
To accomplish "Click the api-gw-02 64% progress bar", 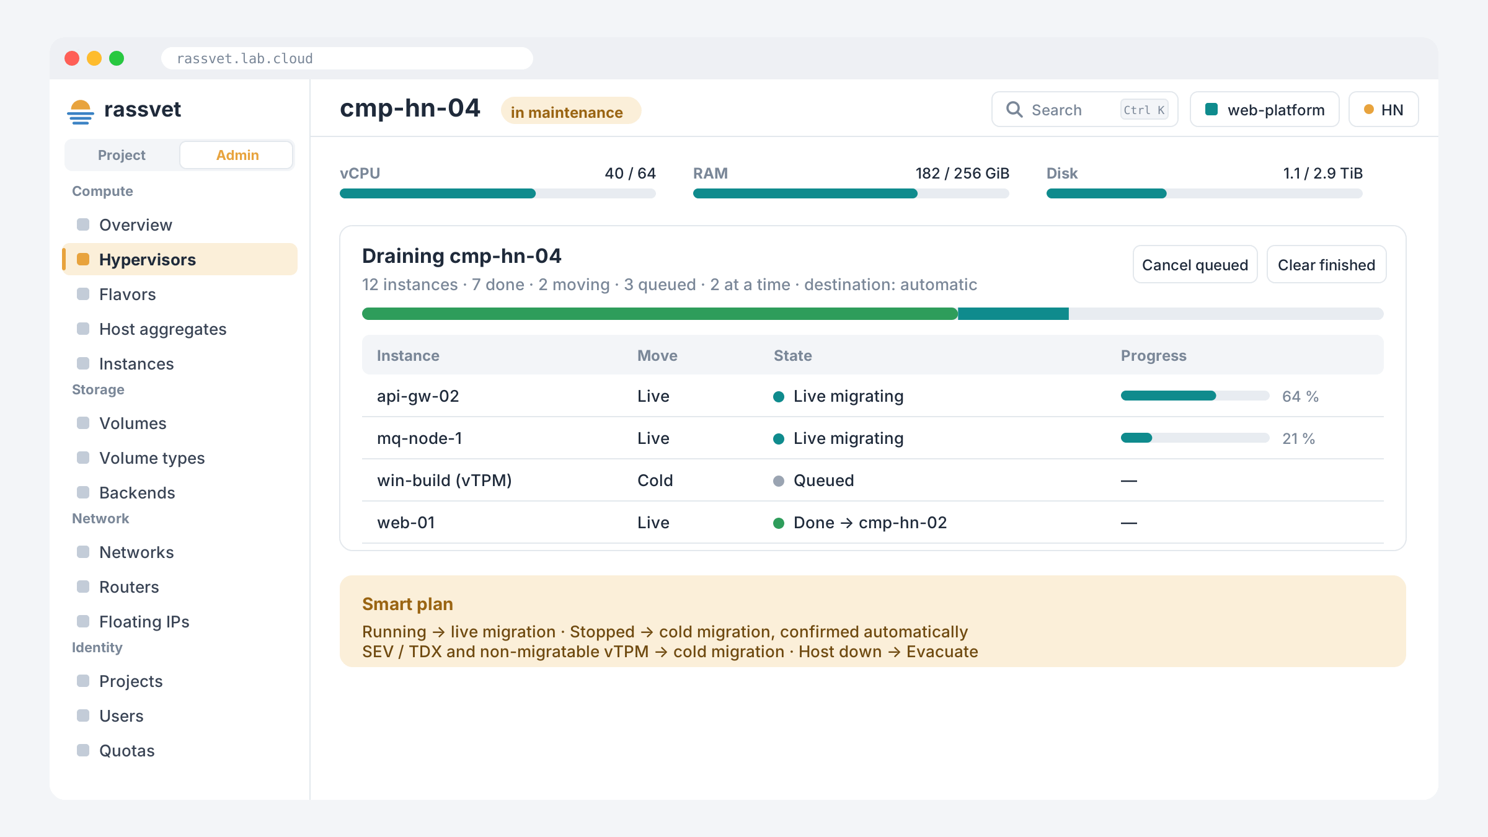I will 1195,396.
